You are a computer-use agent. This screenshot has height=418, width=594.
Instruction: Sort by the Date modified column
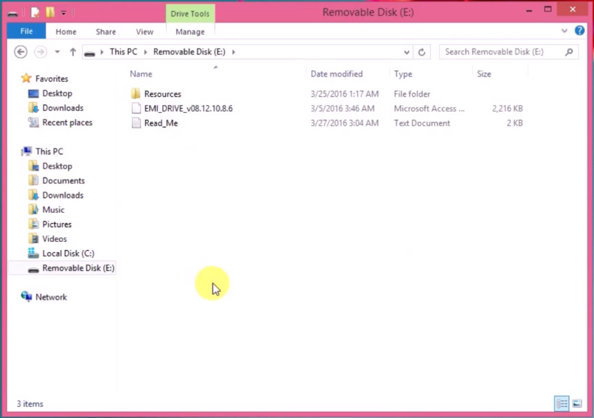(337, 74)
